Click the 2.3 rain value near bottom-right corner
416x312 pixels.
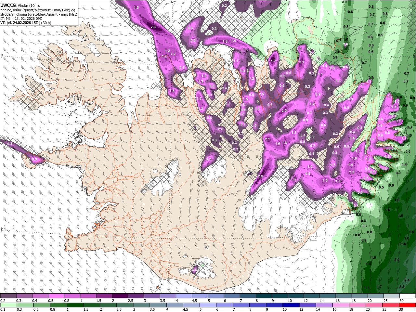click(x=402, y=287)
